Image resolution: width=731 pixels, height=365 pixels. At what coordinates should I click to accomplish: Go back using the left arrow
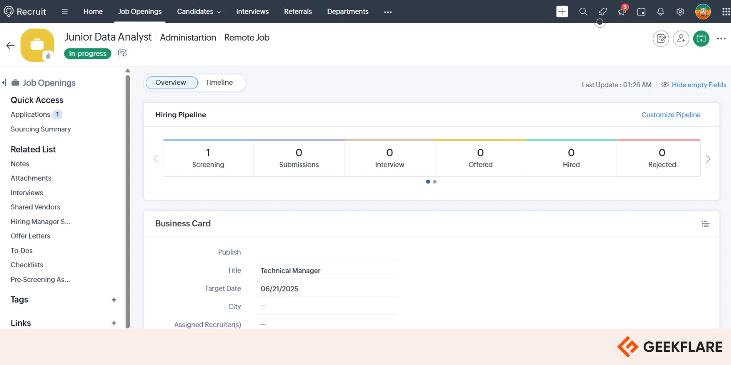coord(10,45)
